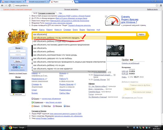The width and height of the screenshot is (163, 130).
Task: Select suggestion 'инопланетянам что такое дождь'
Action: coord(70,55)
